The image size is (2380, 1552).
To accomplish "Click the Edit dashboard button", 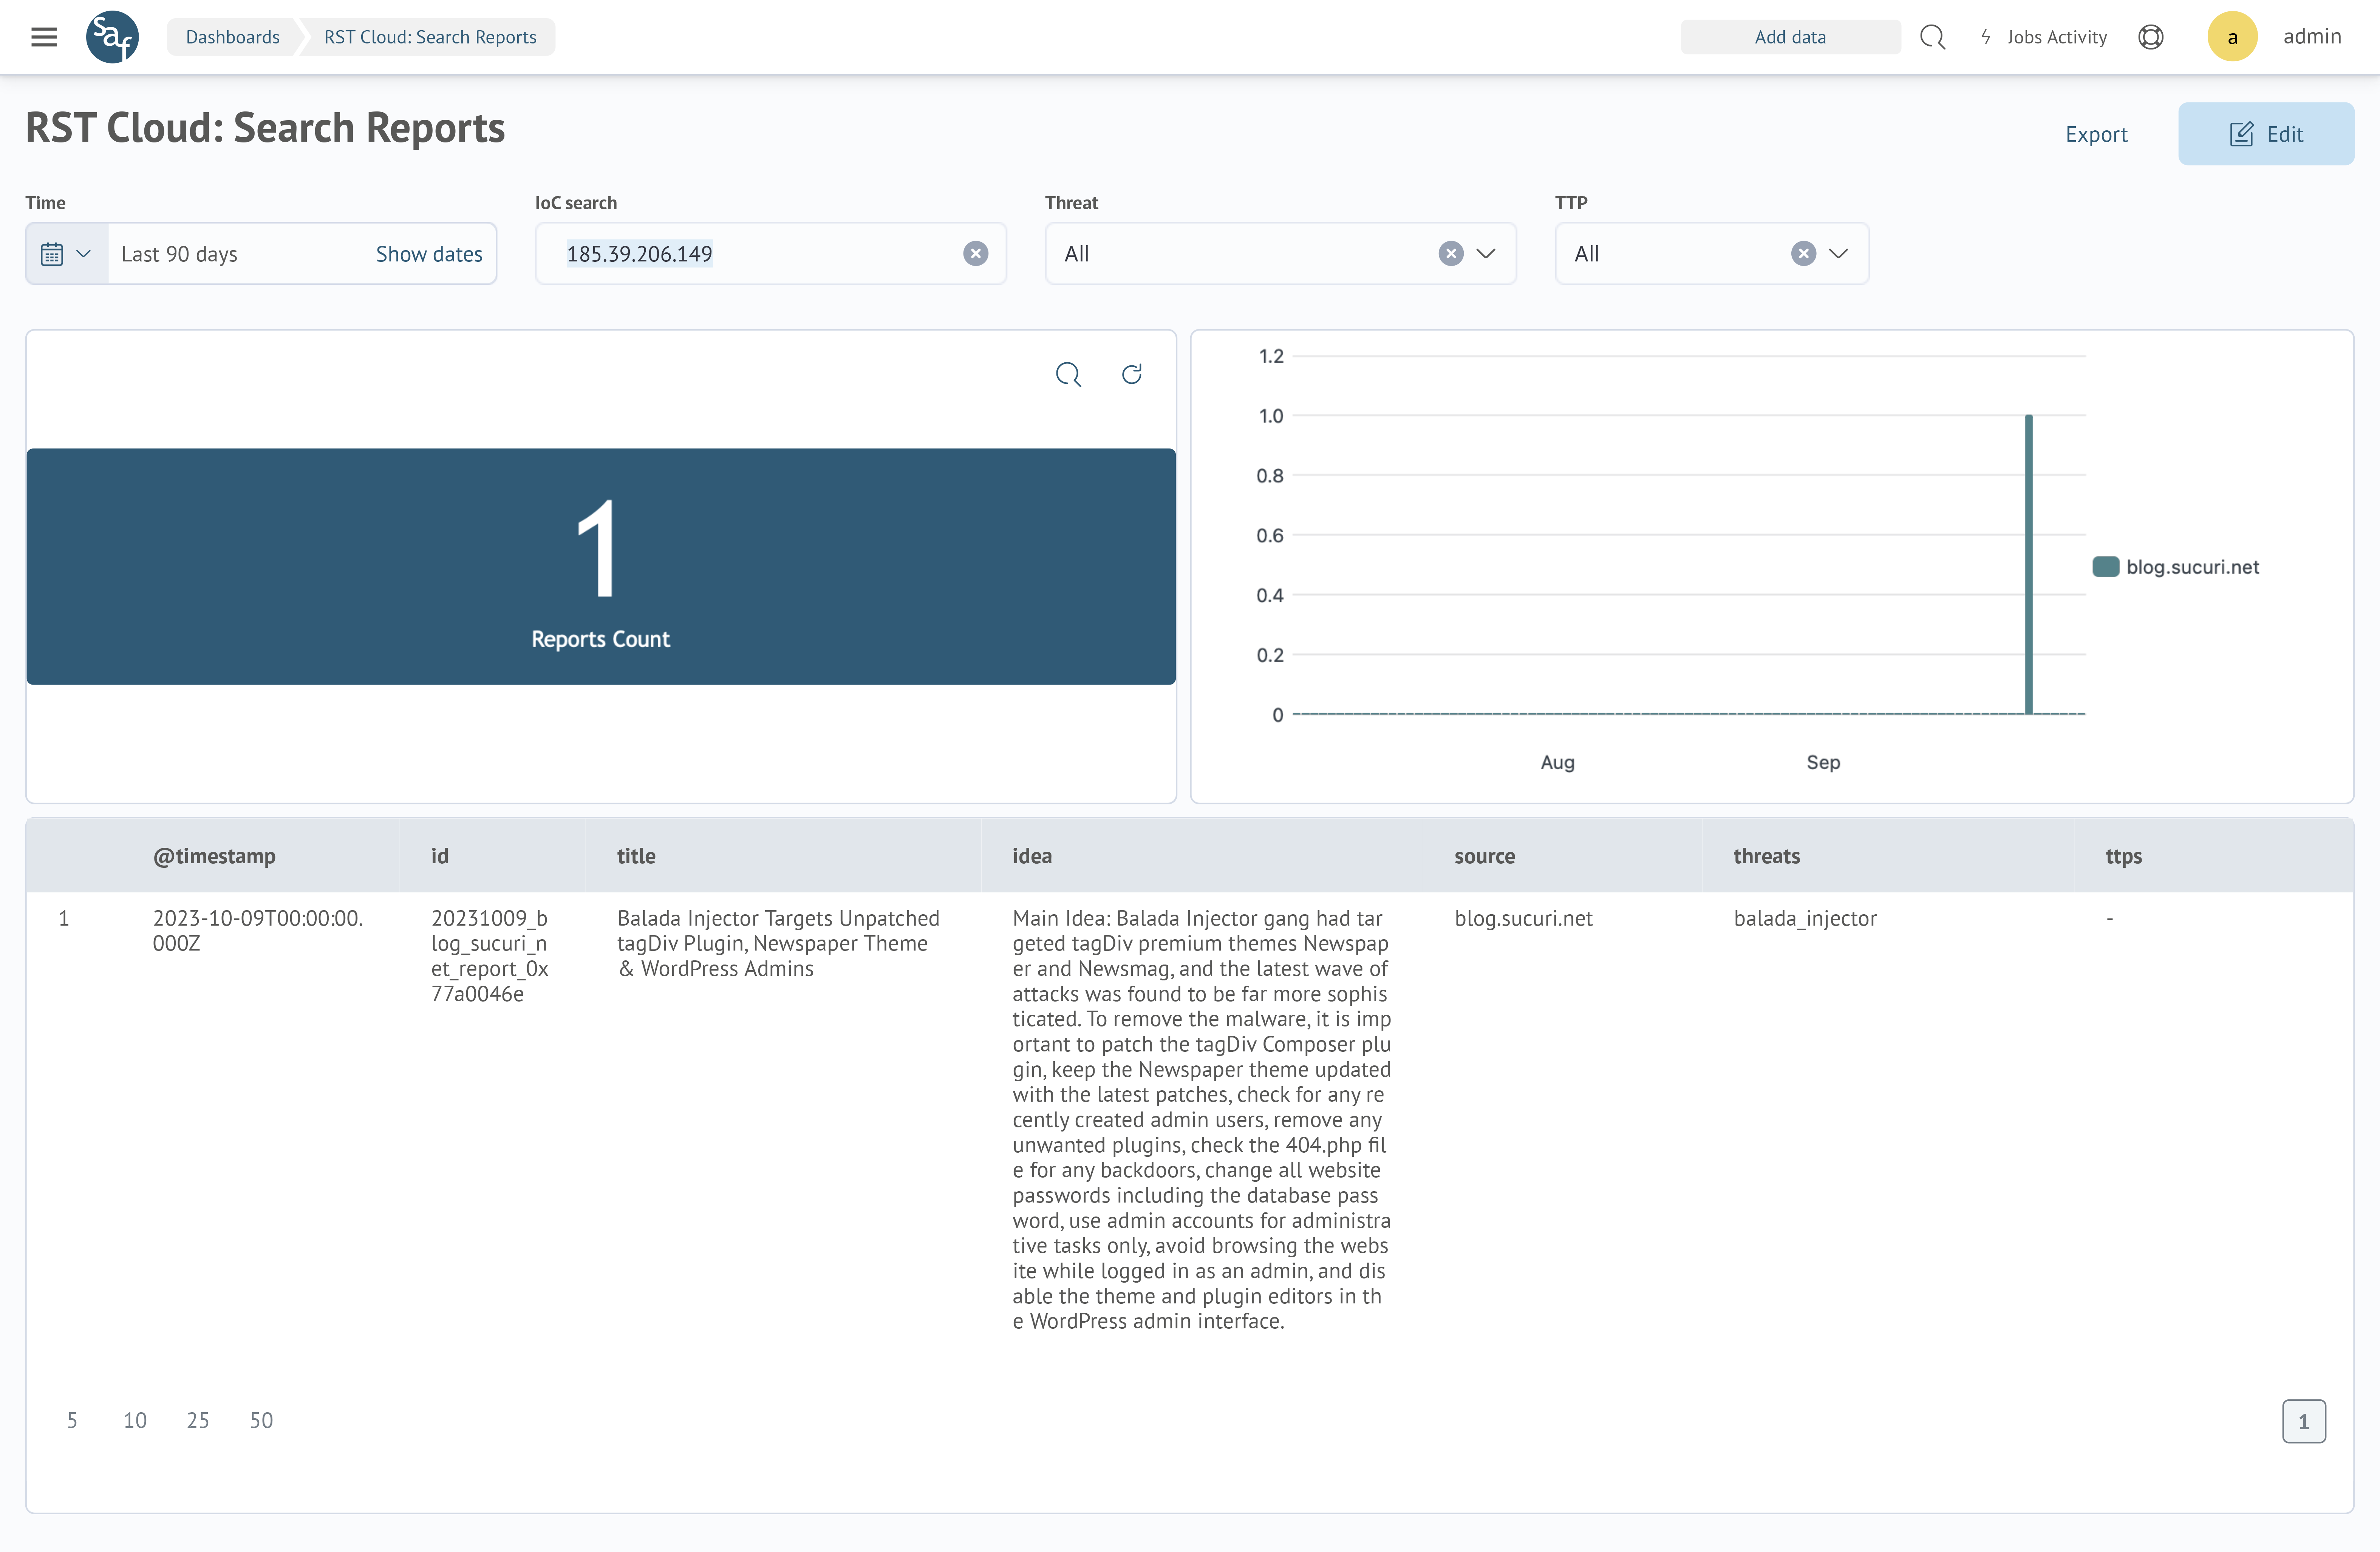I will click(2265, 134).
